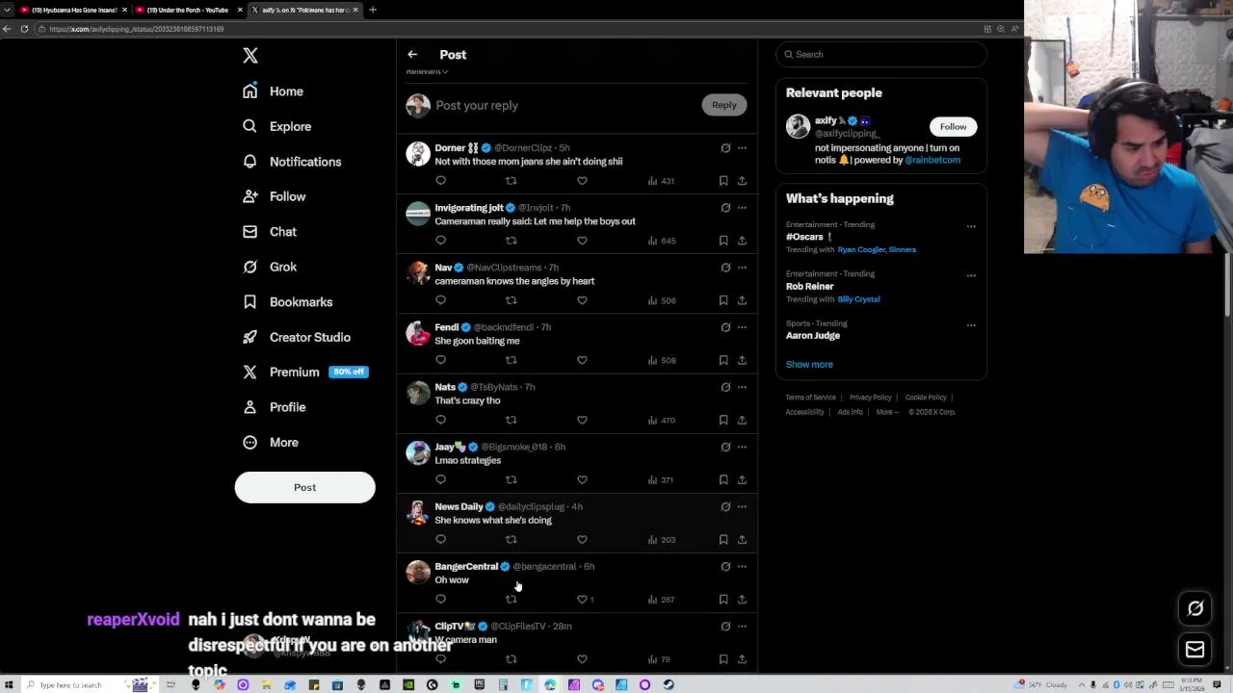Like BangerCentral's Oh wow reply
Screen dimensions: 1233x693
(x=582, y=599)
